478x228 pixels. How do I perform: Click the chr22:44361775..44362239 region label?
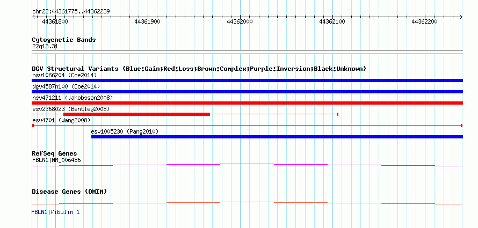(71, 12)
